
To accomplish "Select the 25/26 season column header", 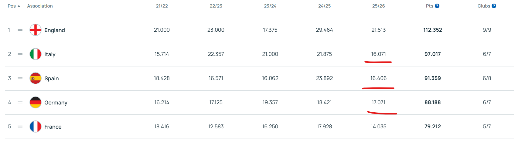I will pyautogui.click(x=378, y=6).
